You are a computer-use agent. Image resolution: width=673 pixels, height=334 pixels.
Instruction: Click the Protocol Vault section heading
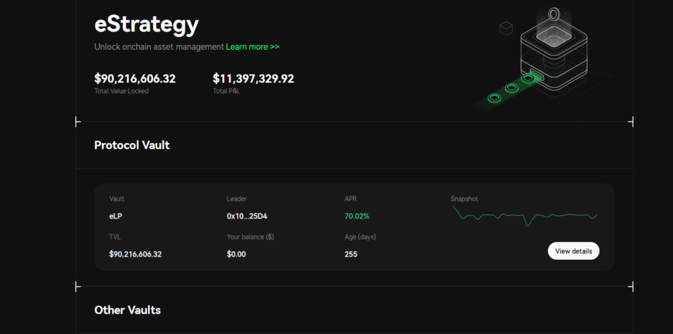pos(132,145)
